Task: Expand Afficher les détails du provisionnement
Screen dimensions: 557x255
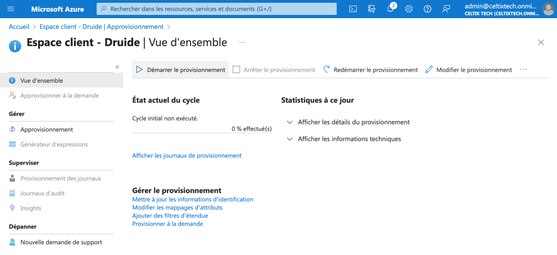Action: (x=348, y=122)
